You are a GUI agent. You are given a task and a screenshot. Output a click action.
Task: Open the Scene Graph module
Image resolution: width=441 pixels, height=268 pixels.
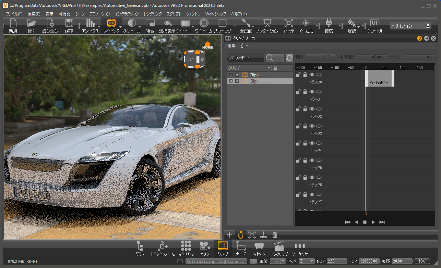pos(140,248)
